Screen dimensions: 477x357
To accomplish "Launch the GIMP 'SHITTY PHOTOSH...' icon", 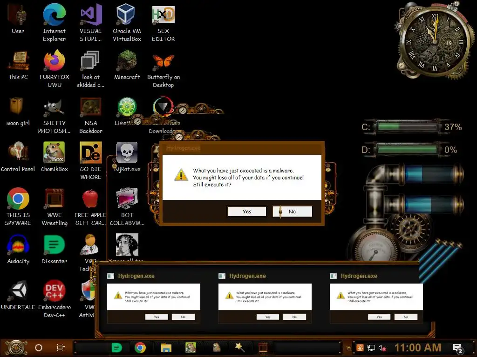I will [55, 115].
